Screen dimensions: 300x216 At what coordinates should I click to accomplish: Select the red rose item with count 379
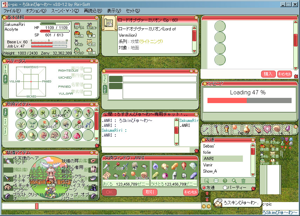(77, 124)
